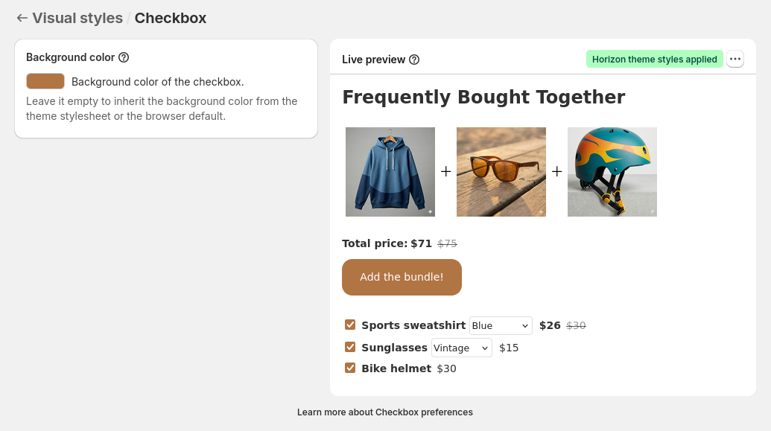771x431 pixels.
Task: Select the sunglasses product image
Action: click(501, 172)
